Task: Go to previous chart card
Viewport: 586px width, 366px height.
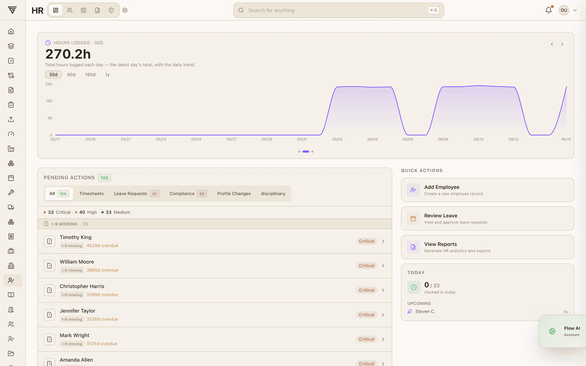Action: 552,45
